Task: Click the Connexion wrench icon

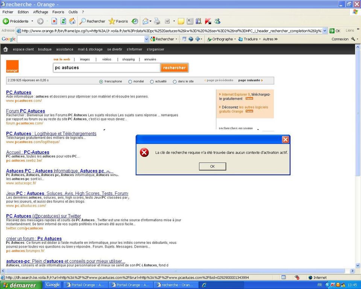Action: click(352, 38)
